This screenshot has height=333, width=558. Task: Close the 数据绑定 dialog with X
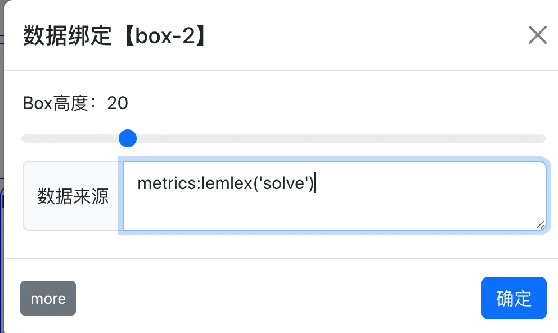pos(538,35)
